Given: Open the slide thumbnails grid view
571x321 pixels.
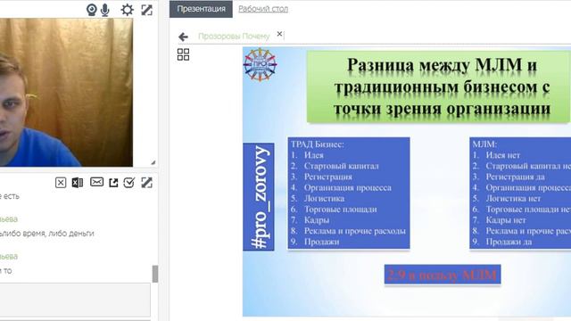Looking at the screenshot, I should point(183,54).
